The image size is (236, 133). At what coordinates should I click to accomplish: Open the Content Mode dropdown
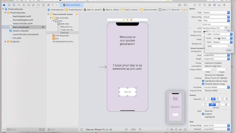216,126
